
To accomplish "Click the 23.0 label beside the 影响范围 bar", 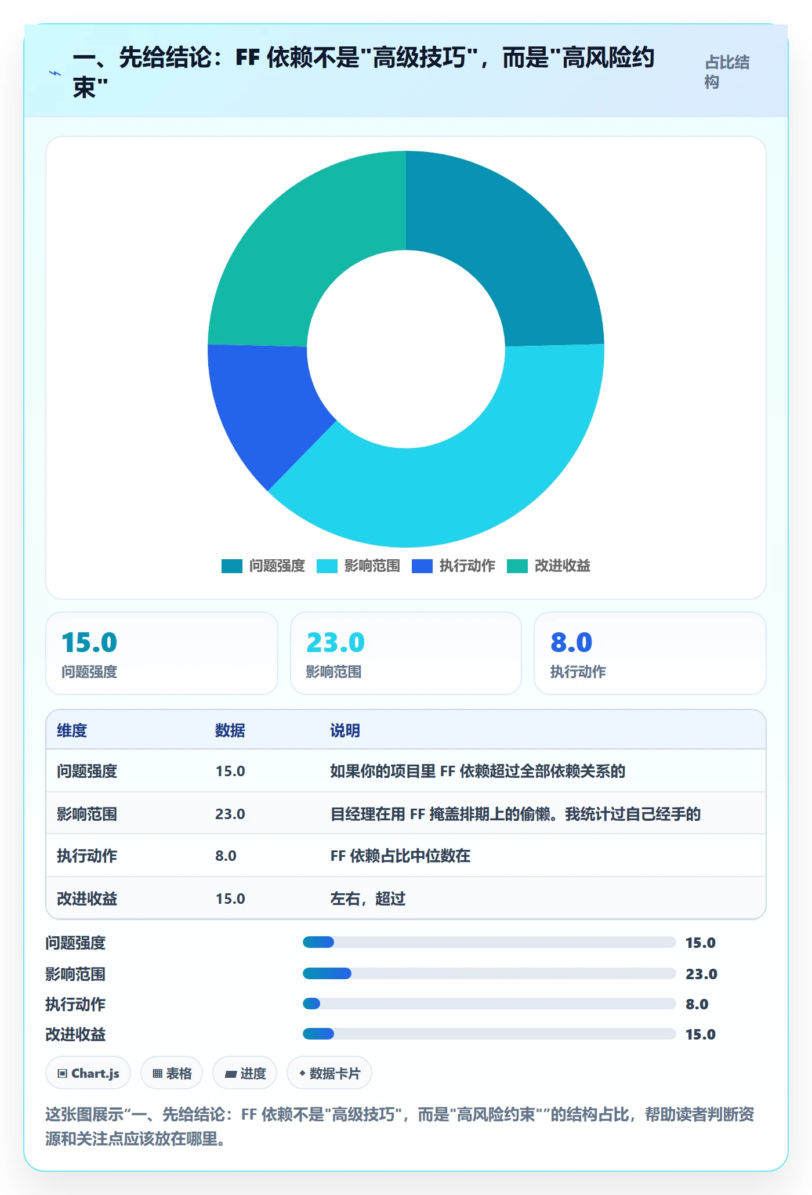I will coord(701,974).
